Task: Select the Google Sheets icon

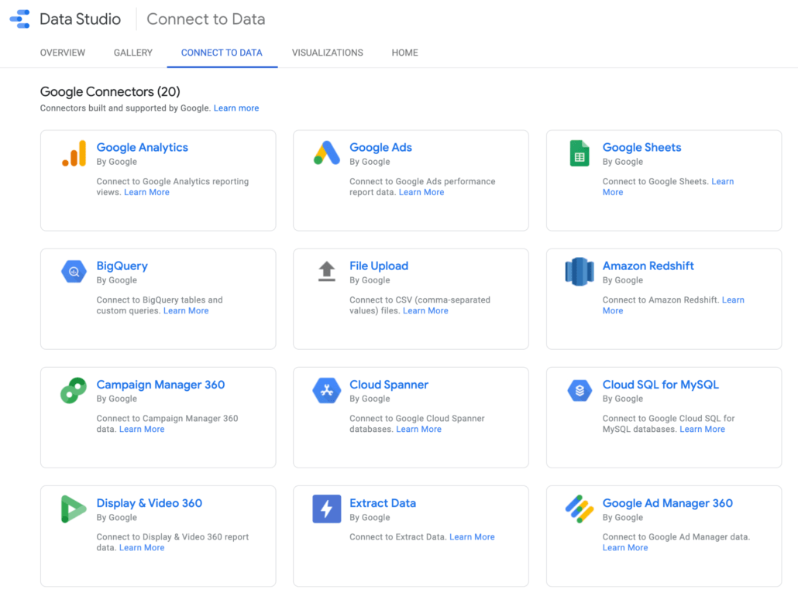Action: 579,153
